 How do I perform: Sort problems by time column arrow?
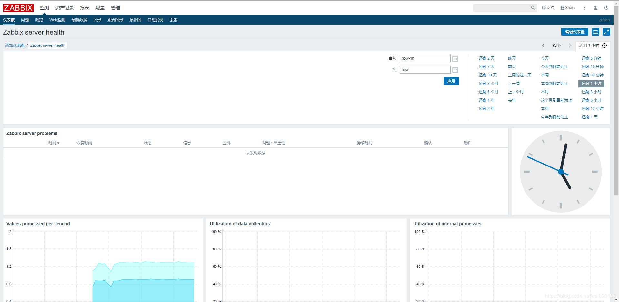click(58, 143)
